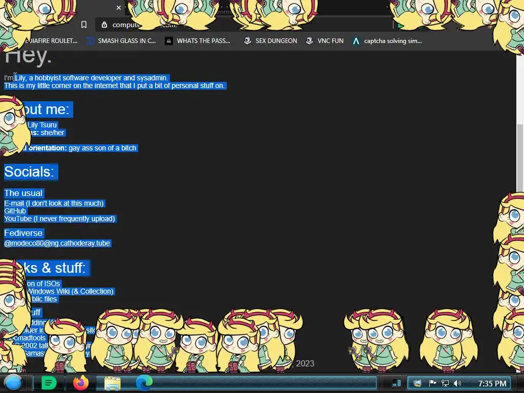This screenshot has width=524, height=393.
Task: Open Action Center flag icon in tray
Action: click(x=432, y=383)
